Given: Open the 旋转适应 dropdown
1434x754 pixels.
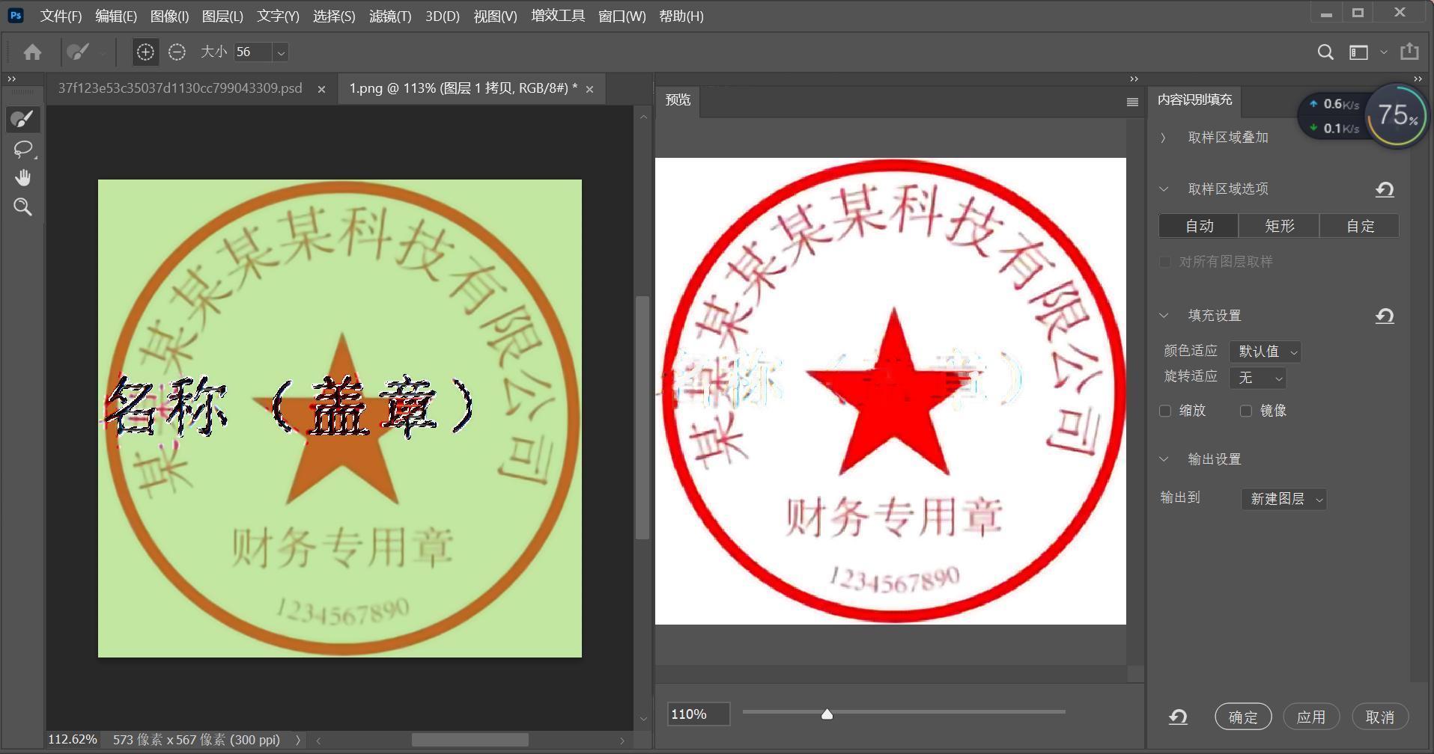Looking at the screenshot, I should coord(1257,378).
